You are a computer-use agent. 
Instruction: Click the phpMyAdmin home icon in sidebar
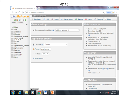point(15,20)
